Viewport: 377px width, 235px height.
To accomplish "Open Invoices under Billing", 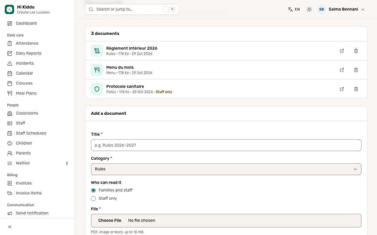I will (x=38, y=183).
